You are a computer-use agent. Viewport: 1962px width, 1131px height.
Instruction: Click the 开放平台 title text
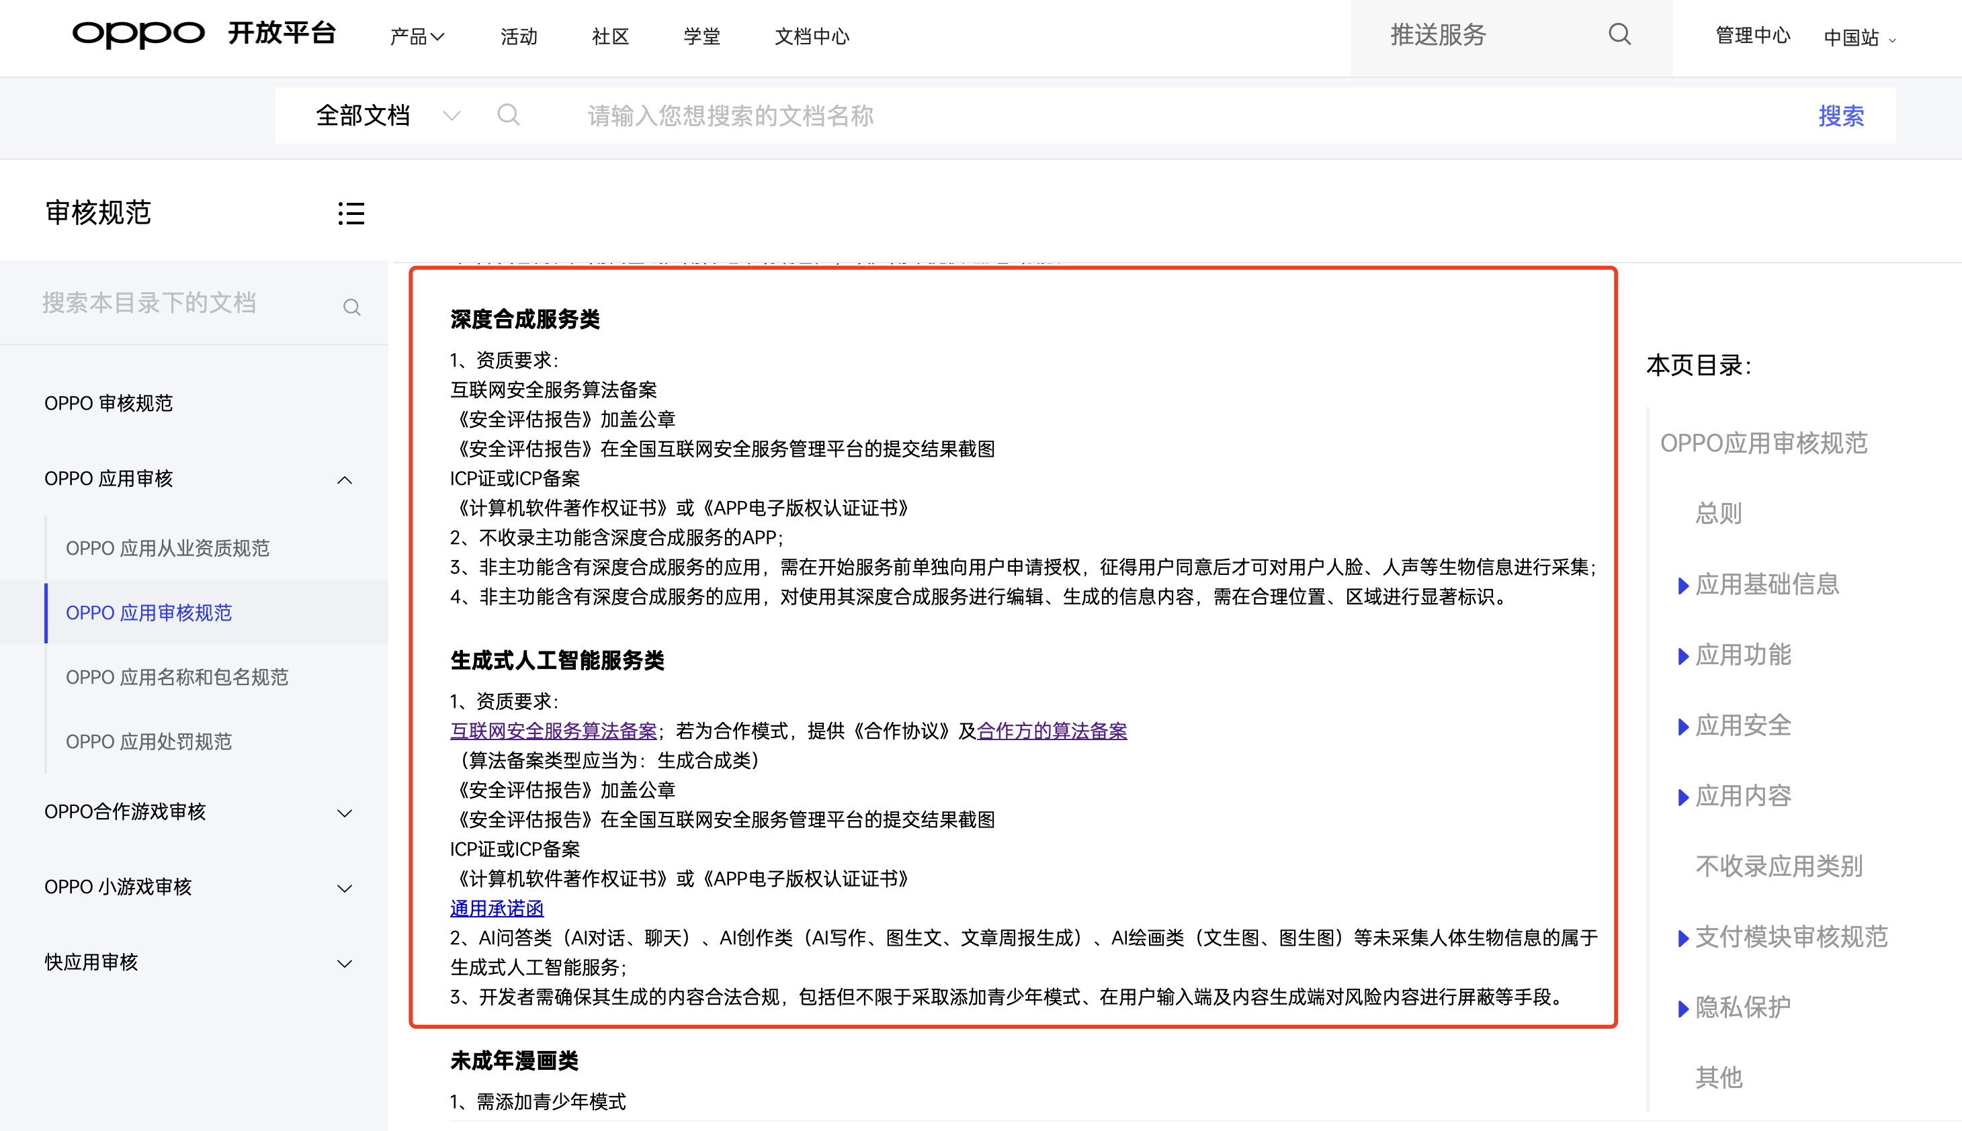[282, 34]
